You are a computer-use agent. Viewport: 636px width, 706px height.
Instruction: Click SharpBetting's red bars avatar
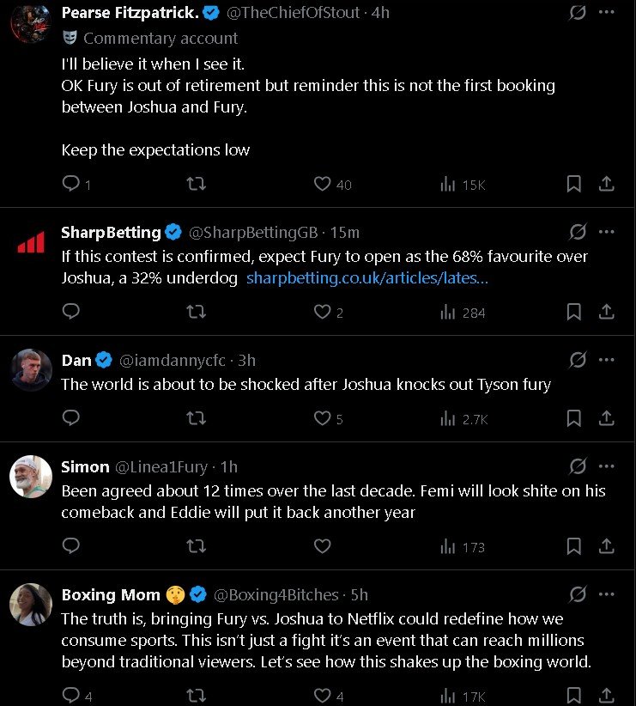(x=31, y=244)
